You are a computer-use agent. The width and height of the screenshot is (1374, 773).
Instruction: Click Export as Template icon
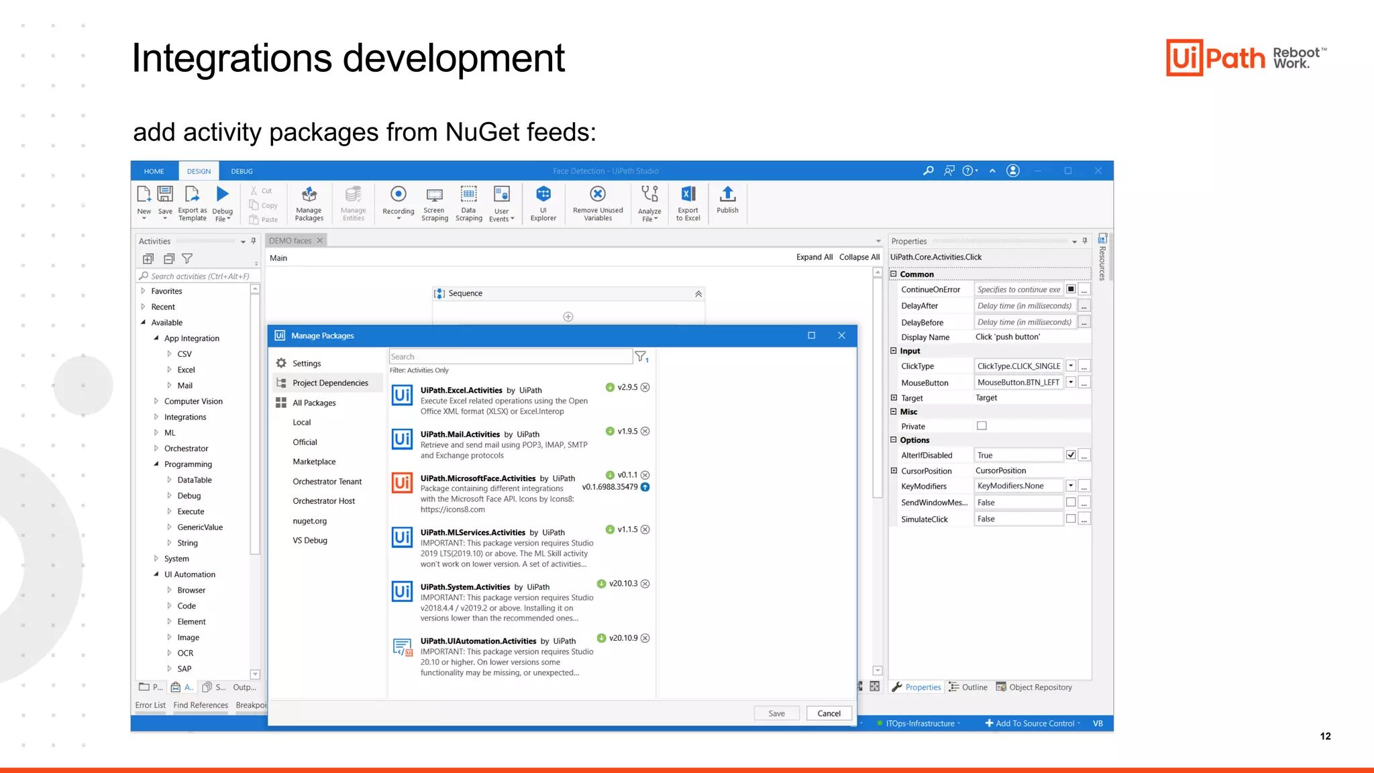[x=192, y=195]
